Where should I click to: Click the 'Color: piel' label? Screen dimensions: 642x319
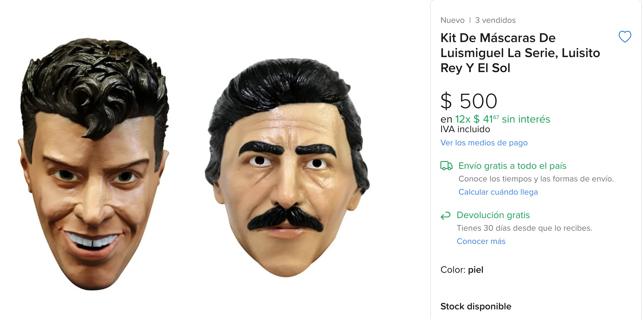click(x=461, y=270)
